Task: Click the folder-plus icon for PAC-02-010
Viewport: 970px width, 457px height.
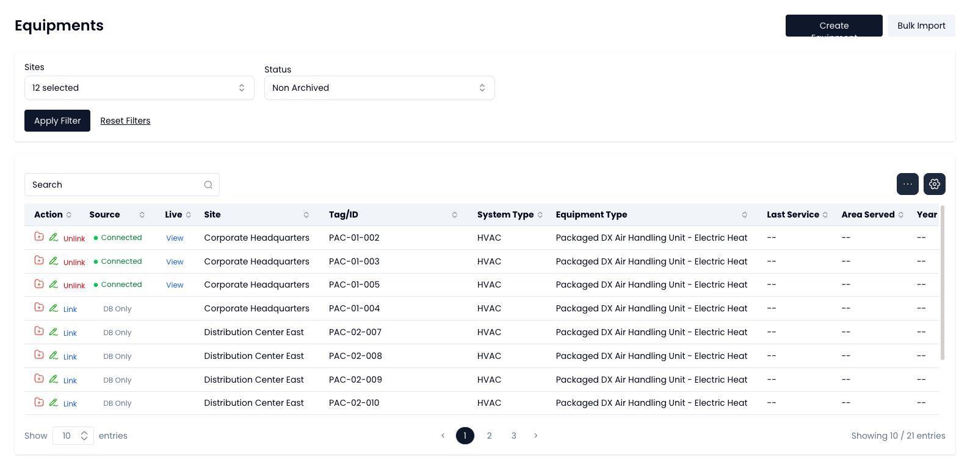Action: [x=39, y=402]
